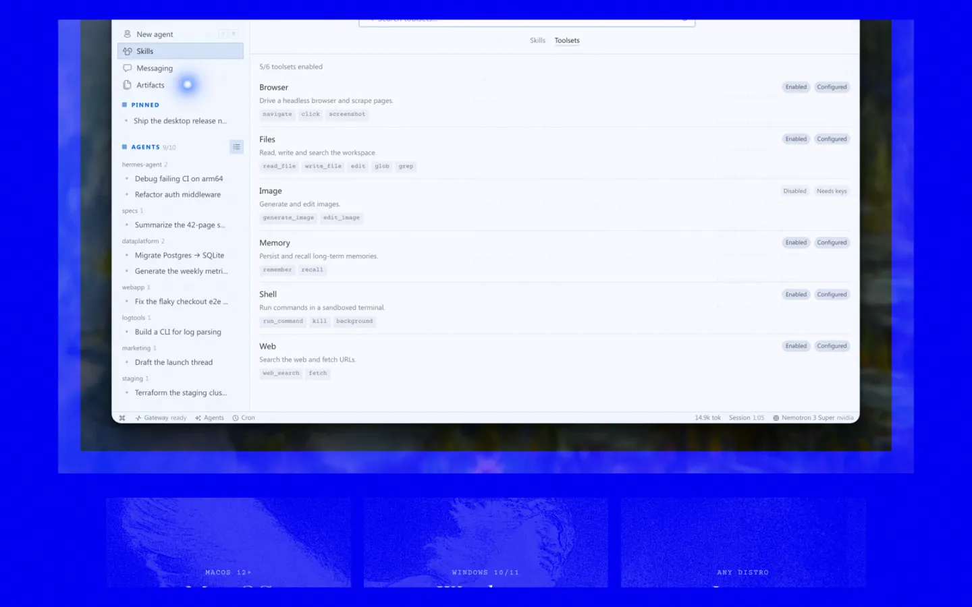
Task: Click the 'grep' tool chip under Files
Action: coord(406,166)
